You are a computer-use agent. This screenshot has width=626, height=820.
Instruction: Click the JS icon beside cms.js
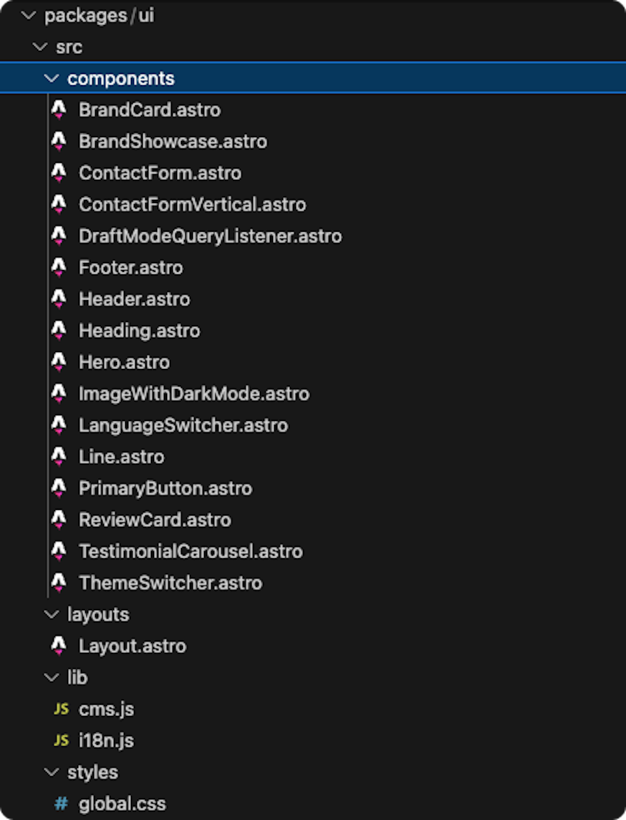(x=61, y=709)
